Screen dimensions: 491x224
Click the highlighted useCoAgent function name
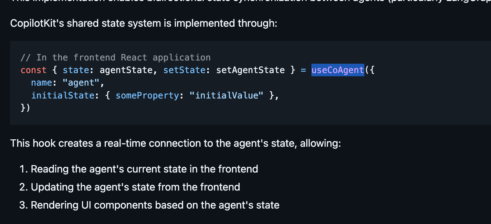338,70
